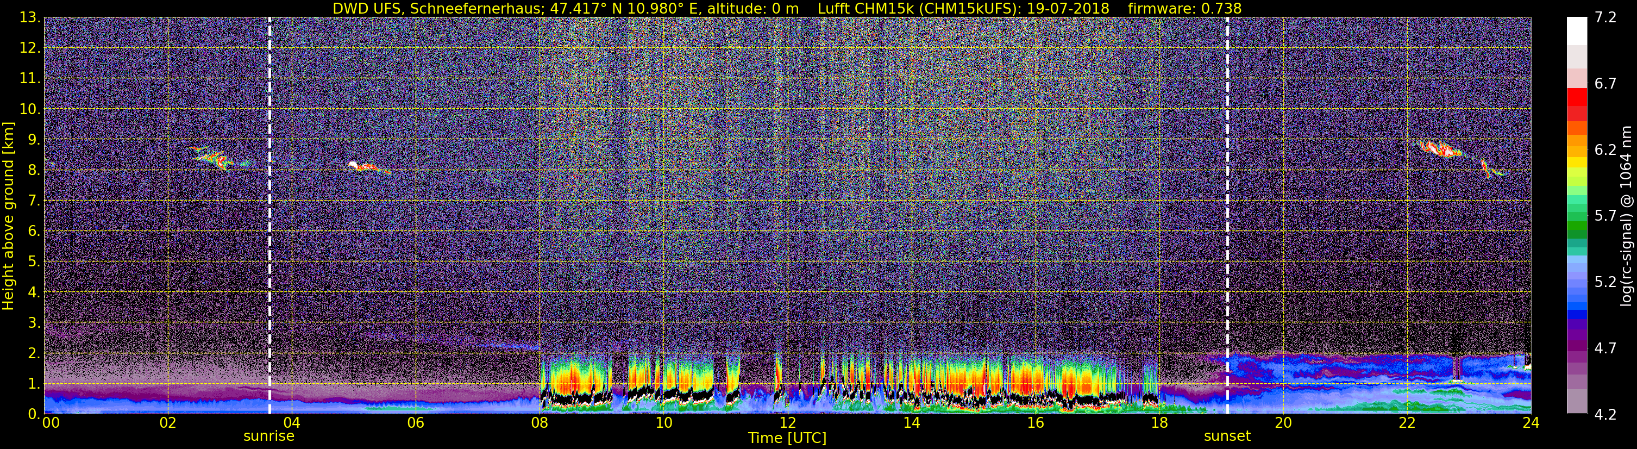Click the 4 km height tick label
Viewport: 1637px width, 449px height.
coord(34,292)
